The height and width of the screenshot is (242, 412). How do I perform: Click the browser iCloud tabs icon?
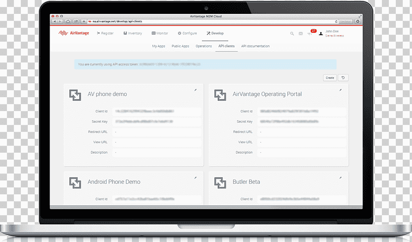pos(68,21)
